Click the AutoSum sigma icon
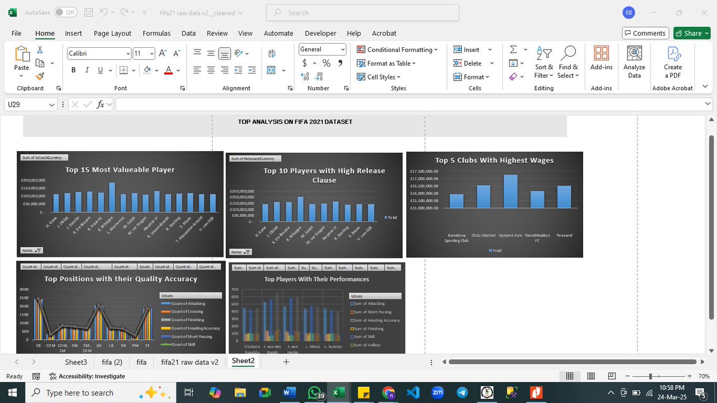Image resolution: width=717 pixels, height=403 pixels. [513, 50]
